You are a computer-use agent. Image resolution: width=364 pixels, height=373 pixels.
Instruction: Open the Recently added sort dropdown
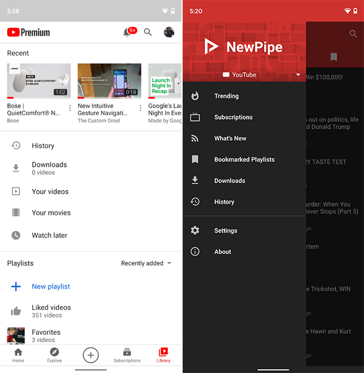146,263
